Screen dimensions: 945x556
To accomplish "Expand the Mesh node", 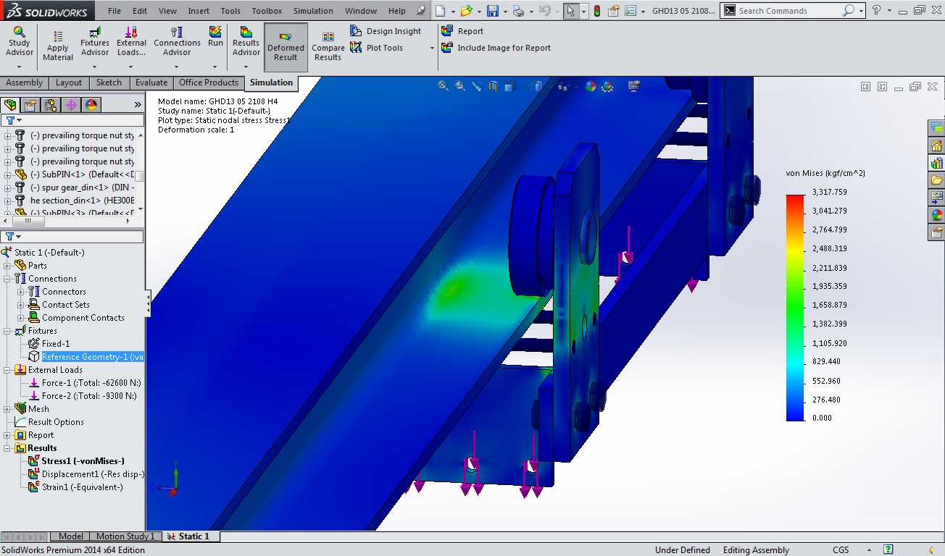I will pos(8,409).
